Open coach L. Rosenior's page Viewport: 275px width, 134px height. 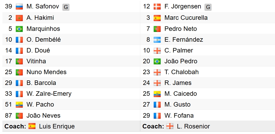[x=193, y=126]
